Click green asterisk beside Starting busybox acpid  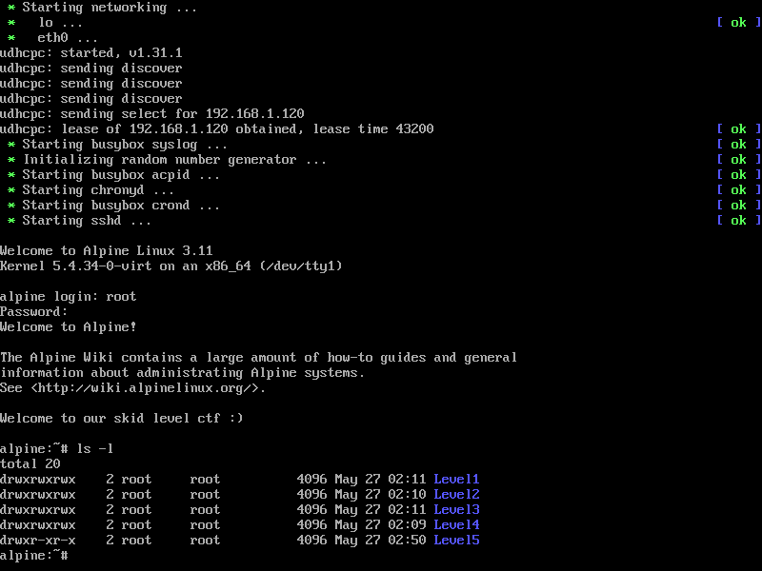[11, 175]
